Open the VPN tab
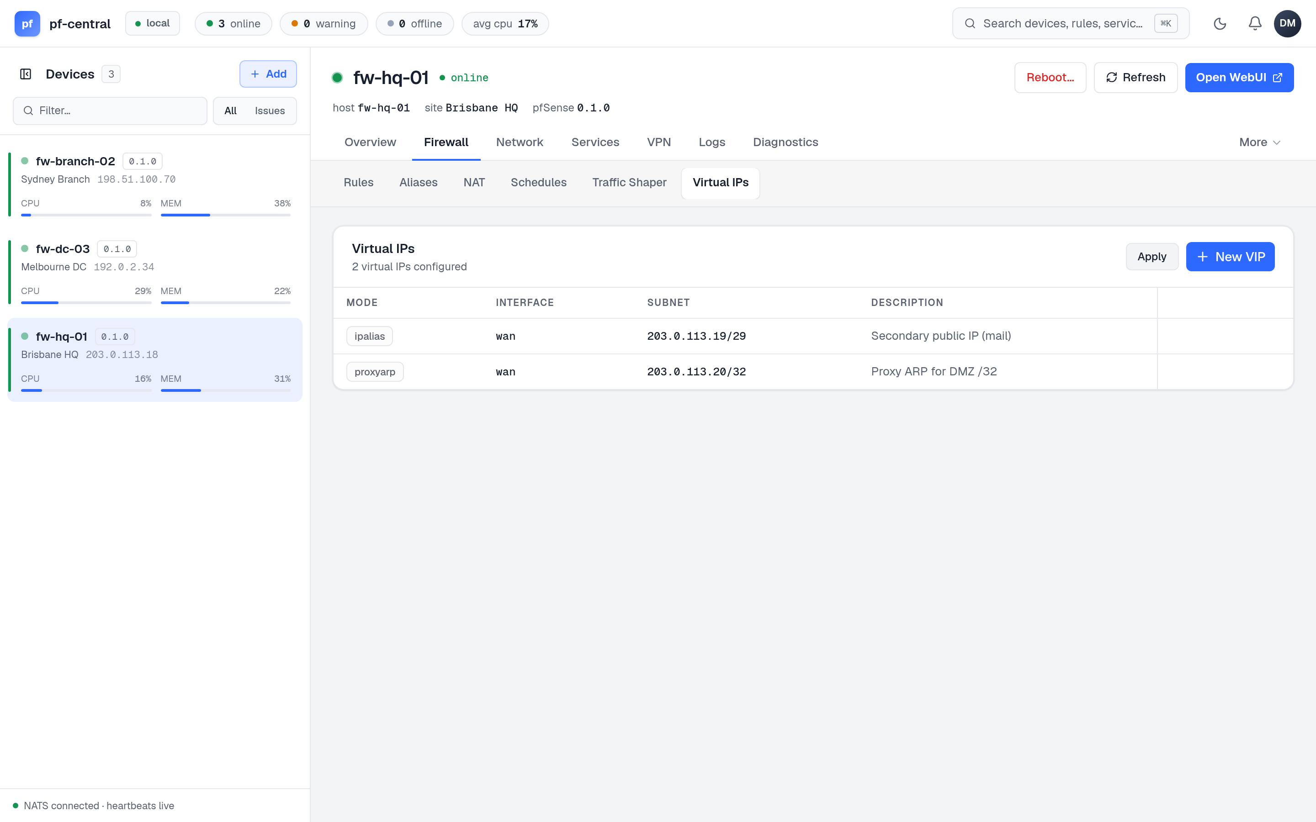 click(x=658, y=142)
